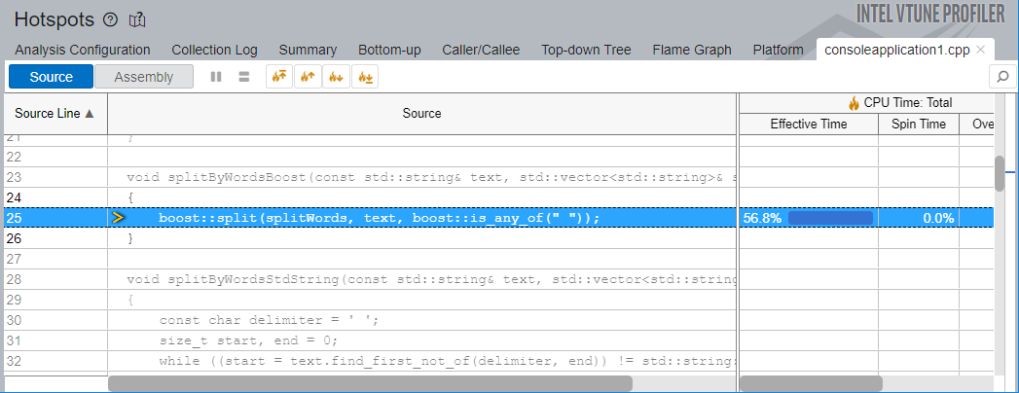
Task: Switch to the Flame Graph tab
Action: point(692,50)
